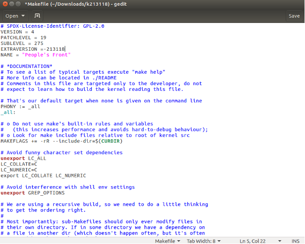The height and width of the screenshot is (244, 305).
Task: Click the "# *DOCUMENTATION*" comment
Action: point(26,67)
